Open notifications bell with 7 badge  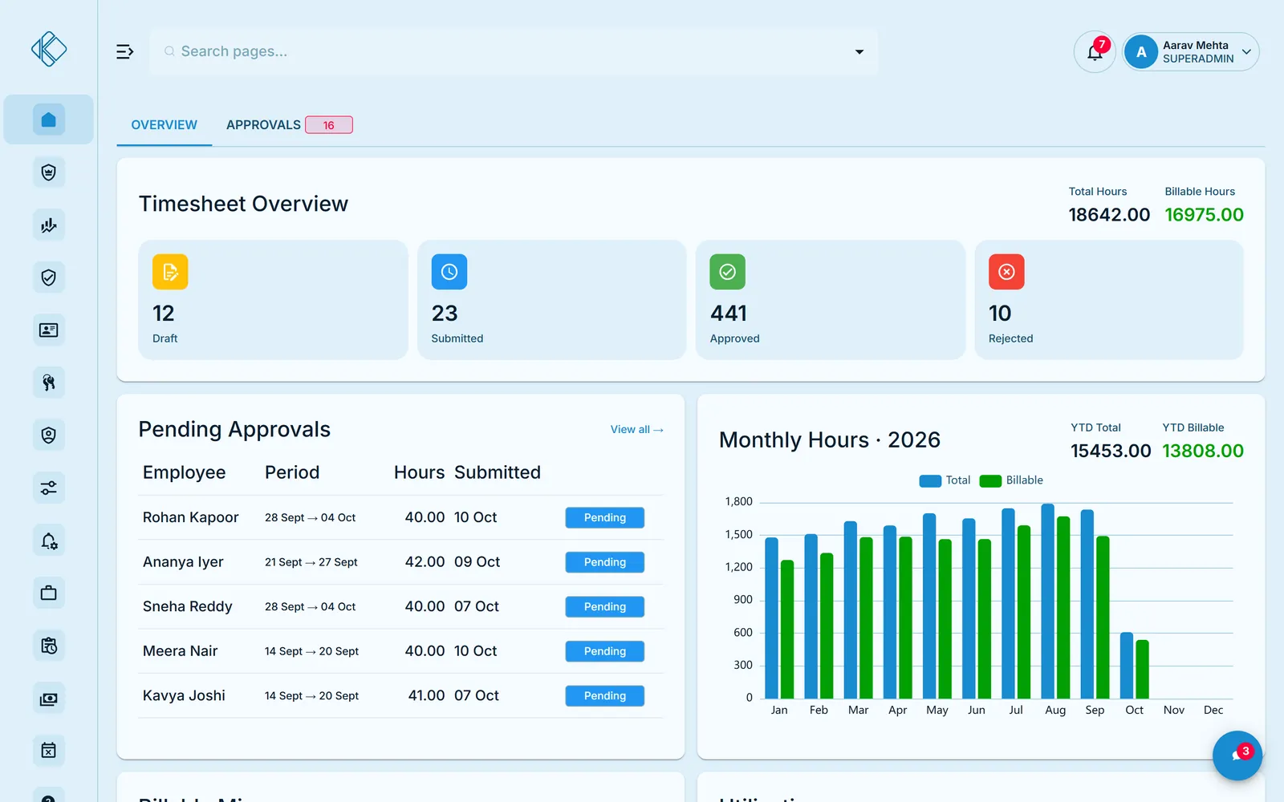tap(1095, 52)
